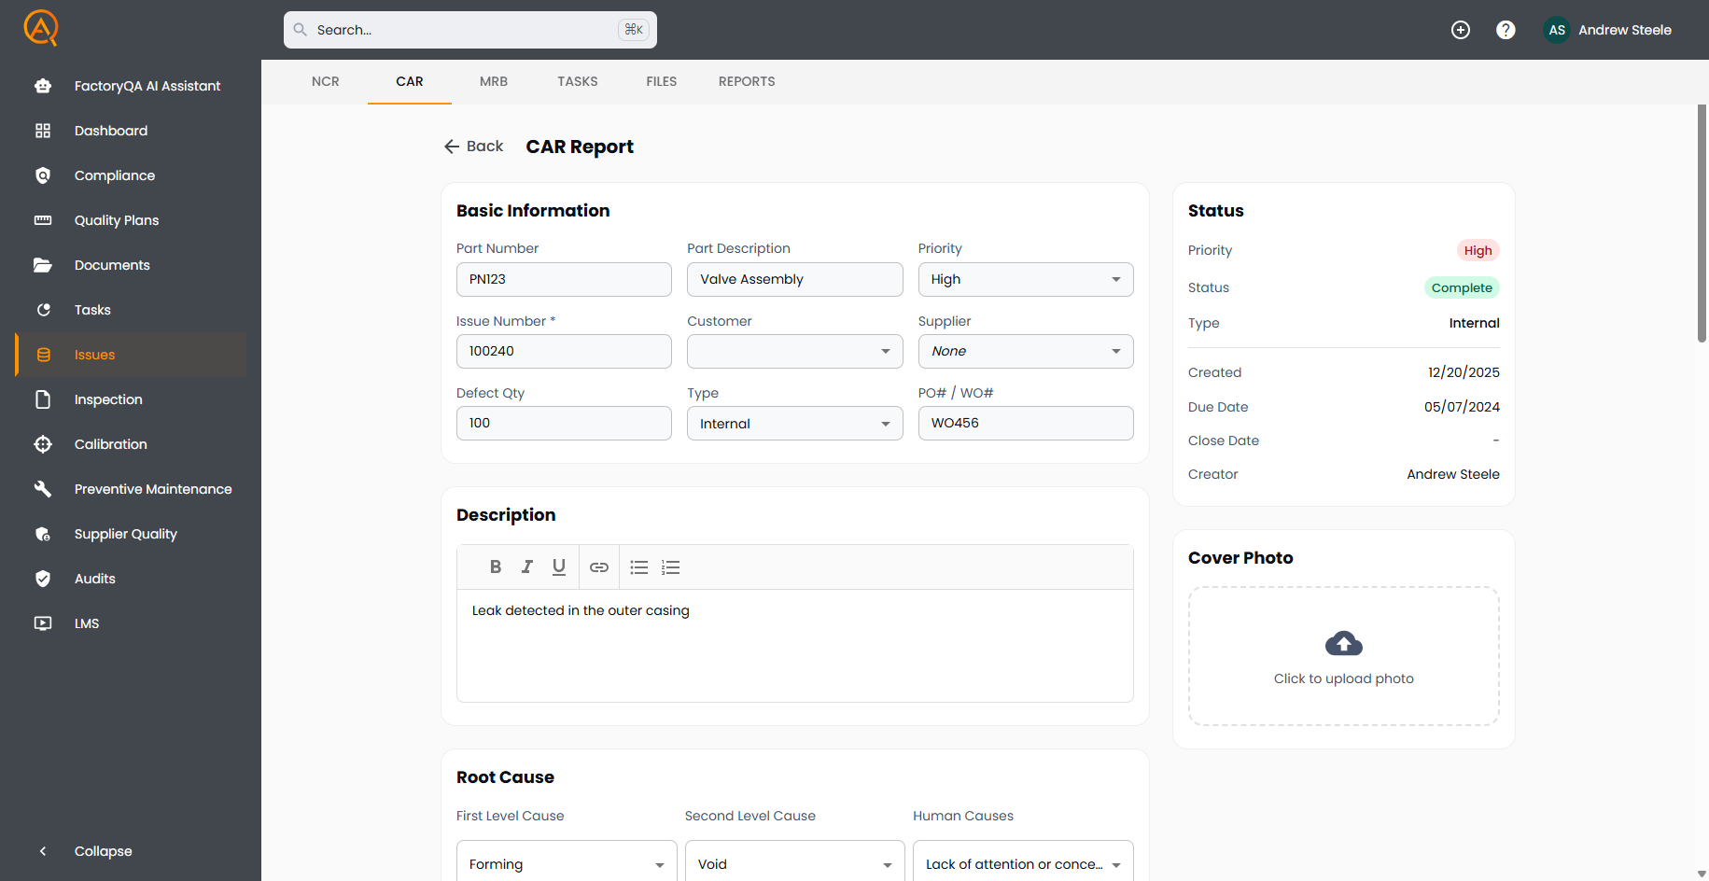This screenshot has height=881, width=1709.
Task: Click cloud upload icon for cover photo
Action: pos(1343,644)
